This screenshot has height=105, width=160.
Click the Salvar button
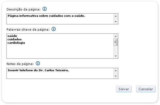(x=124, y=89)
